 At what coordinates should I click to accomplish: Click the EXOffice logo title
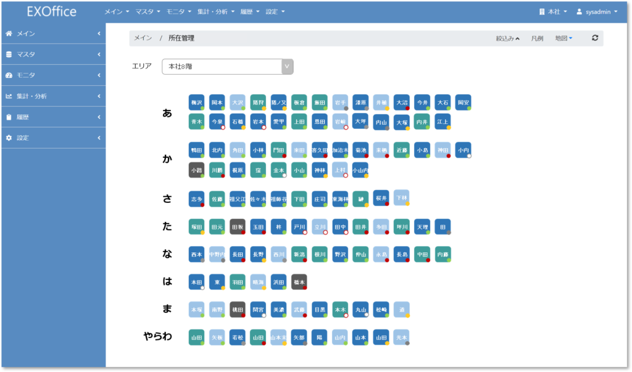click(52, 12)
